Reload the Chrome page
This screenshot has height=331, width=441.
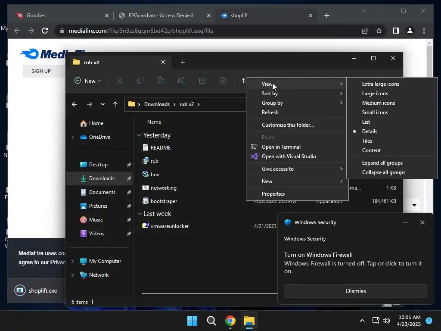click(x=45, y=31)
